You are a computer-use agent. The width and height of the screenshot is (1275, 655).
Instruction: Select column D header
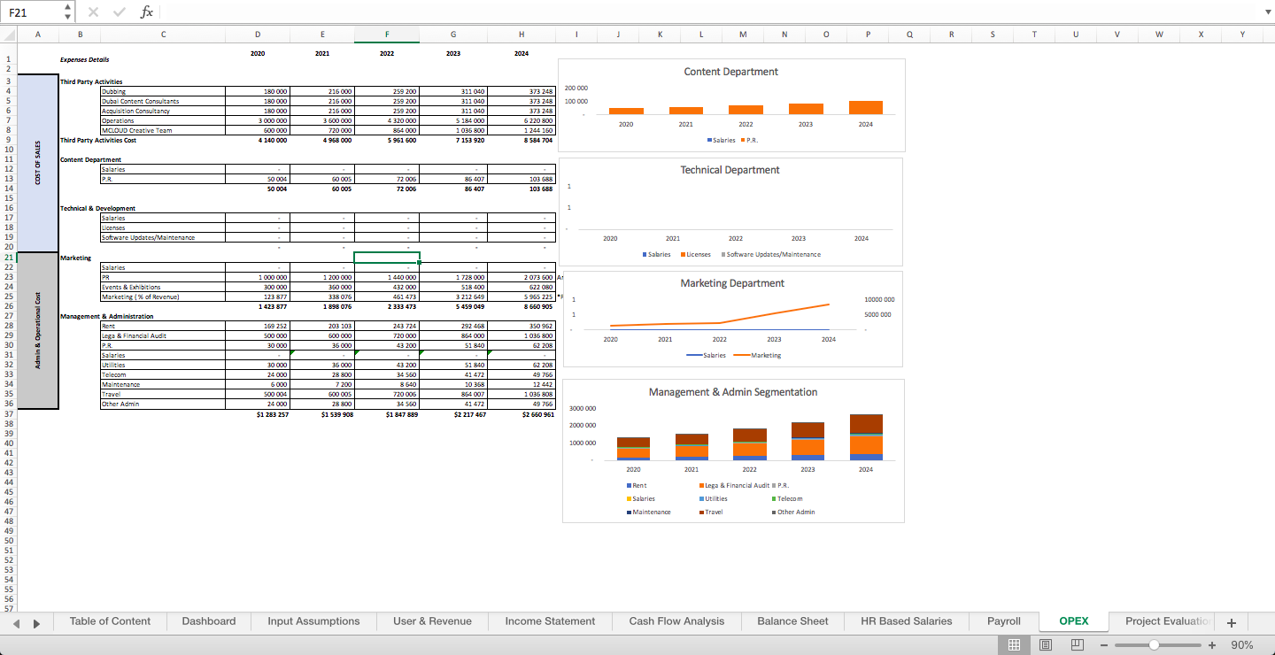click(x=258, y=34)
